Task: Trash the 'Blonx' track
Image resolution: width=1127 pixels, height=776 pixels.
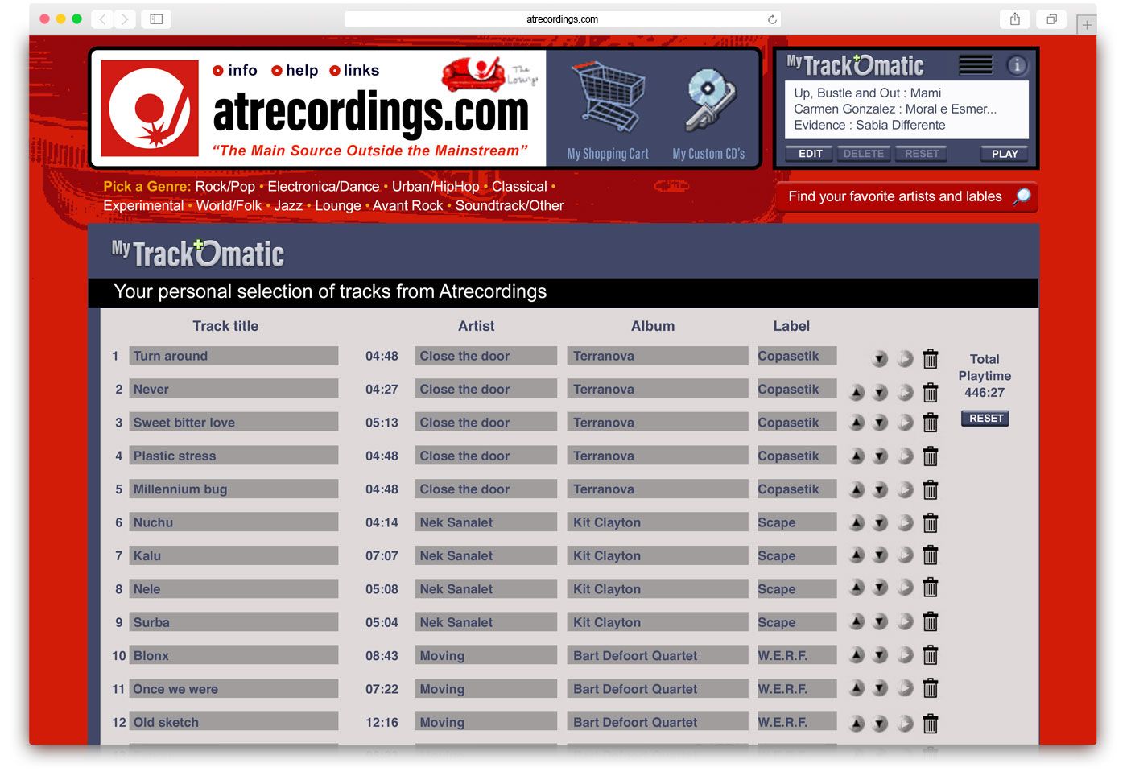Action: (x=931, y=656)
